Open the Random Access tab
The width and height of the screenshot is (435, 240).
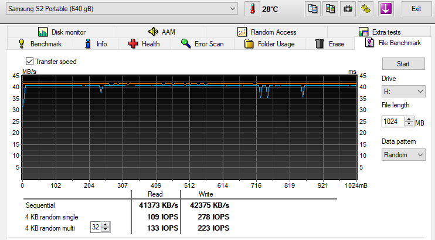pyautogui.click(x=267, y=32)
